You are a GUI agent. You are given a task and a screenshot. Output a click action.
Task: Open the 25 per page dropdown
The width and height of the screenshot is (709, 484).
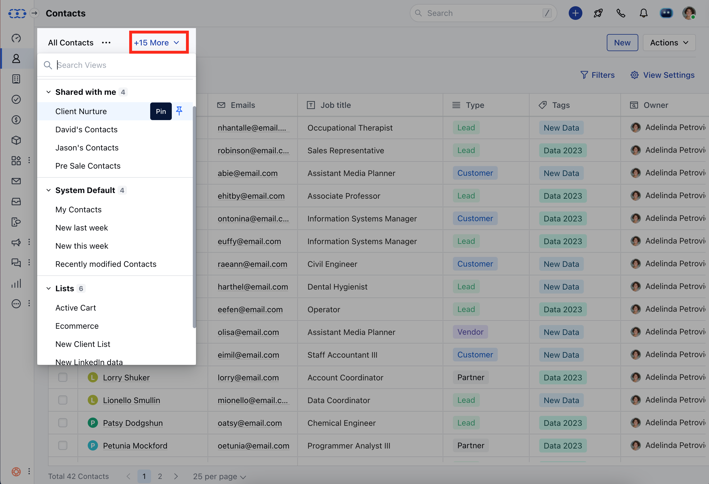219,476
